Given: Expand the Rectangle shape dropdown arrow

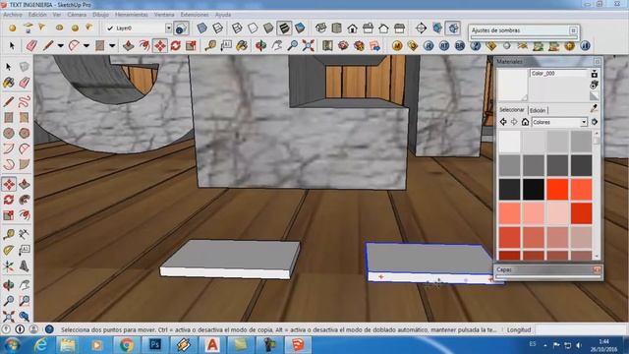Looking at the screenshot, I should point(112,46).
